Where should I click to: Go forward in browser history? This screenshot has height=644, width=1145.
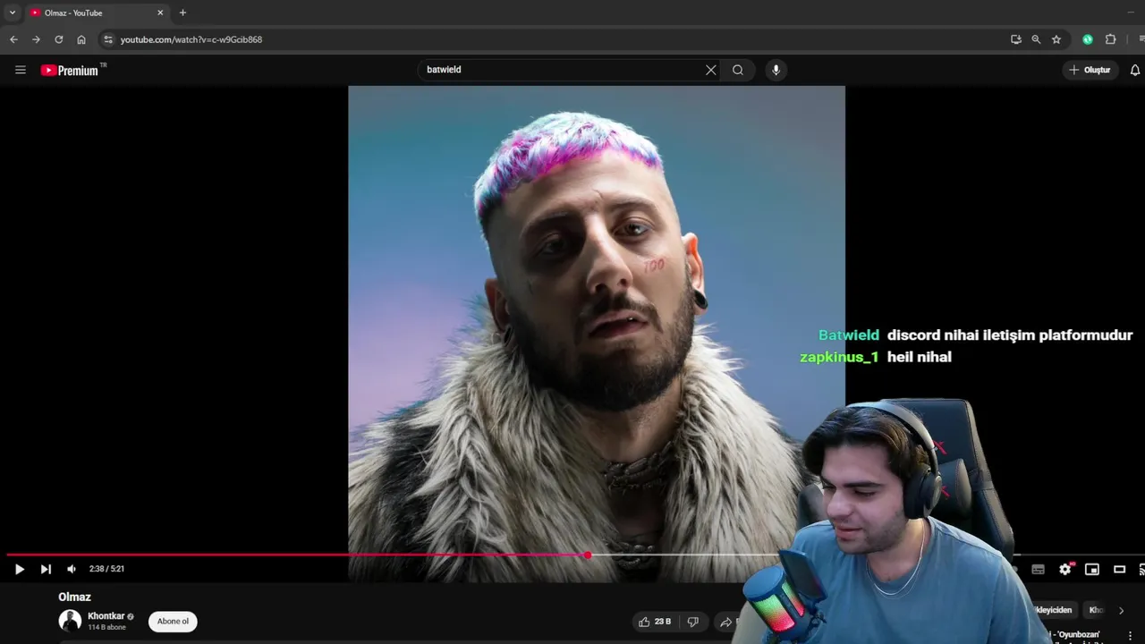(x=36, y=39)
